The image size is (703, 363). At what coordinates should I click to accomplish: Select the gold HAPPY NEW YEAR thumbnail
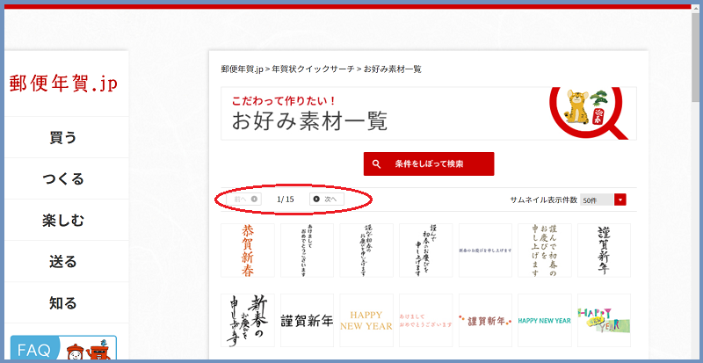click(366, 321)
